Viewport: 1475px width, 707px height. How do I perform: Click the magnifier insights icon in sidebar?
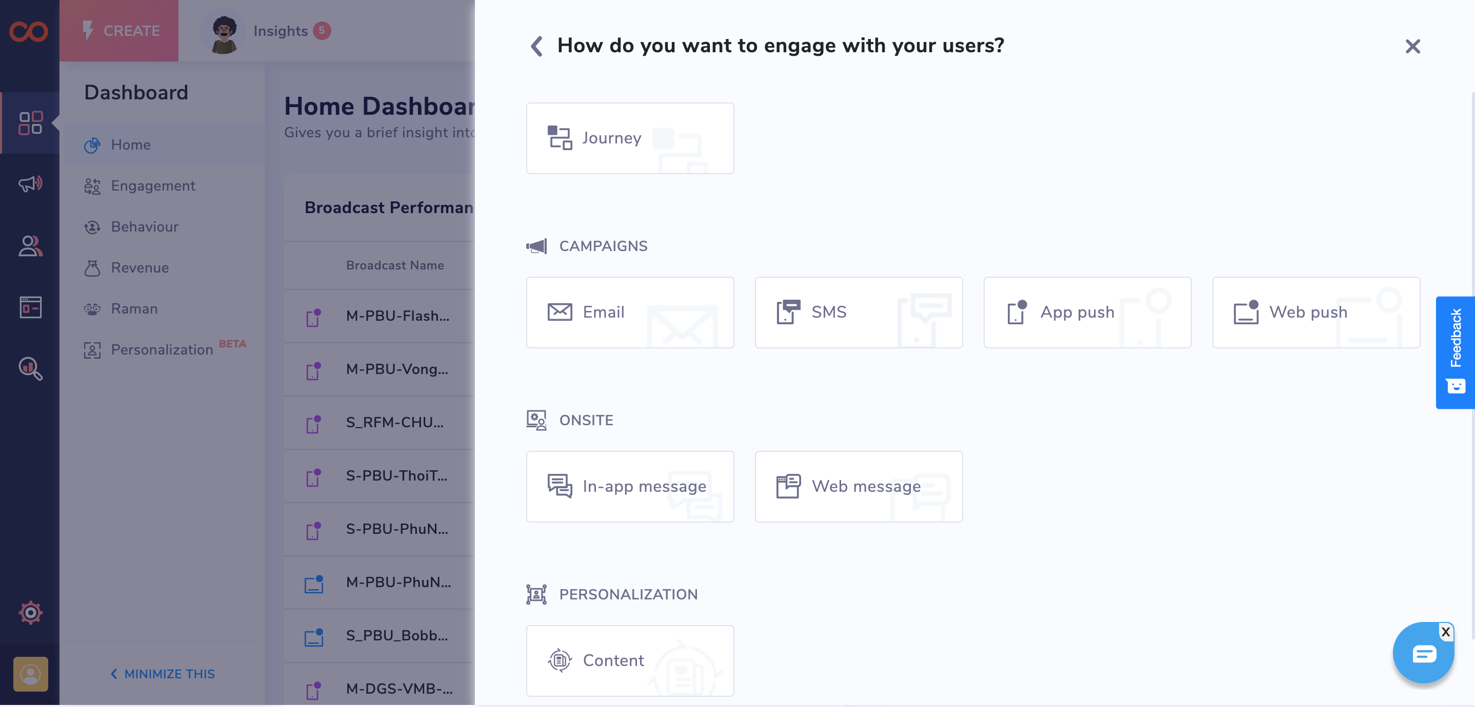point(30,369)
